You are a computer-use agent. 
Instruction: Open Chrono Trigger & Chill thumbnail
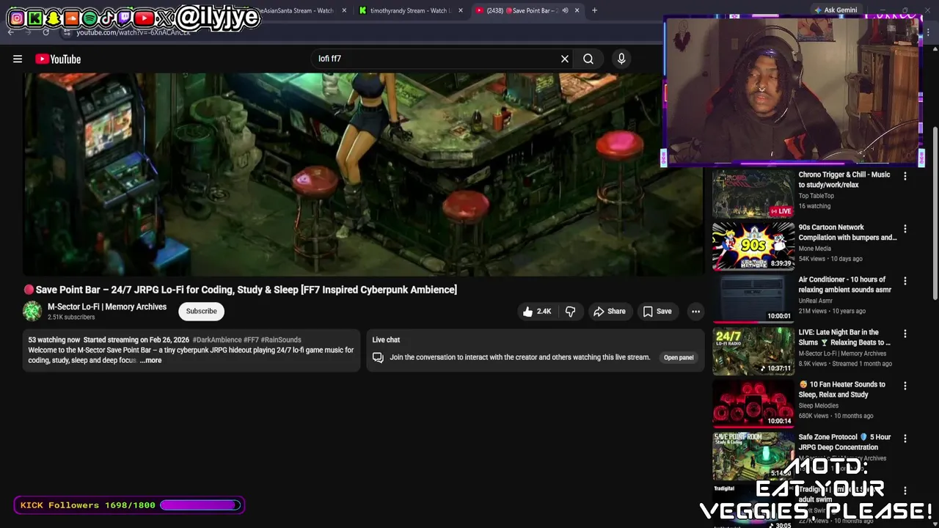pyautogui.click(x=753, y=194)
